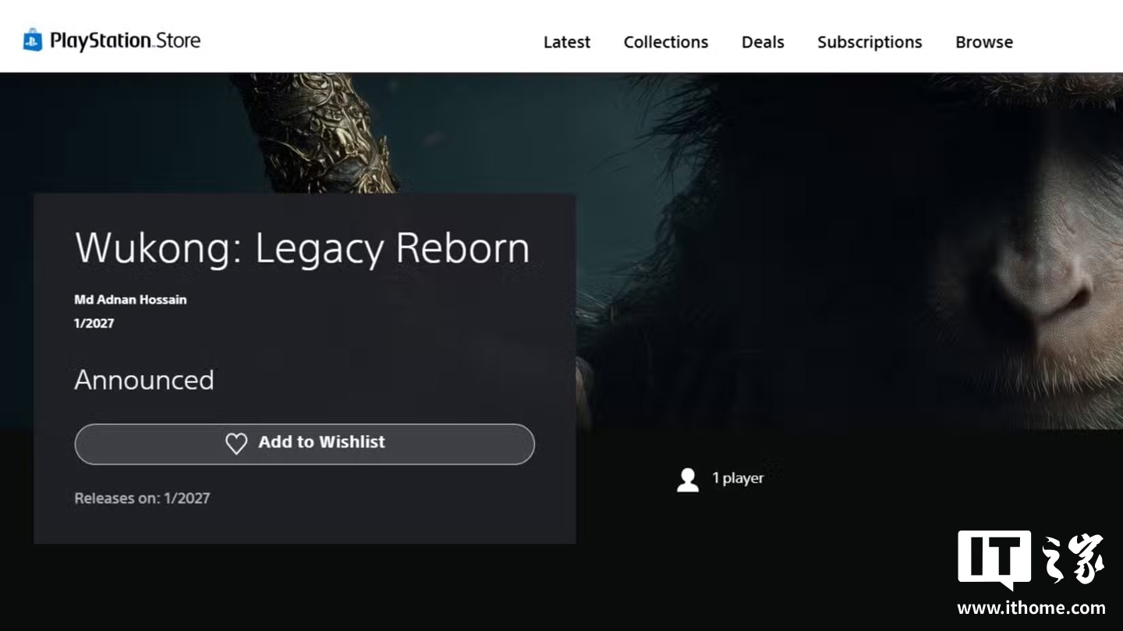1123x631 pixels.
Task: Click the 1/2027 date under the publisher
Action: [94, 324]
